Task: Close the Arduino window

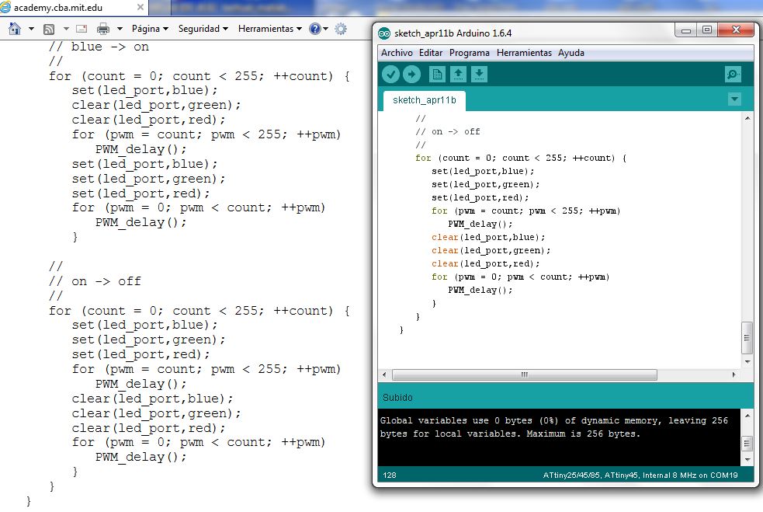Action: click(737, 30)
